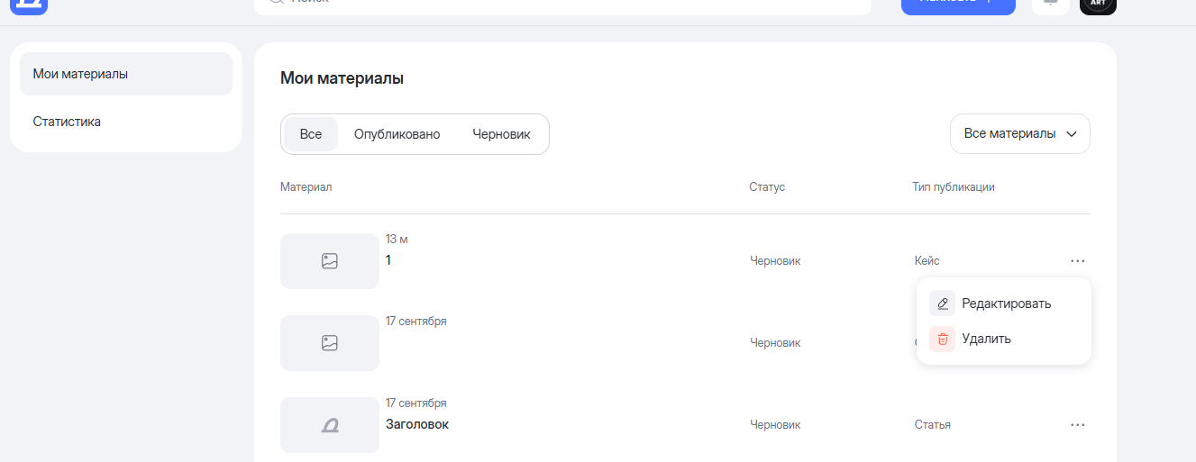Click the red trash icon beside Удалить
This screenshot has width=1196, height=462.
click(943, 340)
